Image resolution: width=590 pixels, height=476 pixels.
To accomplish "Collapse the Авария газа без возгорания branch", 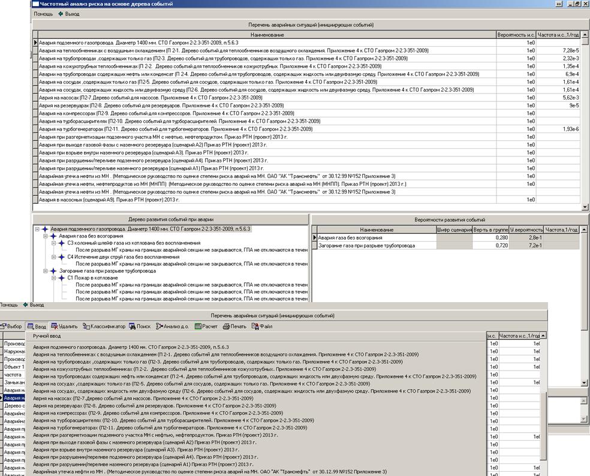I will (45, 236).
